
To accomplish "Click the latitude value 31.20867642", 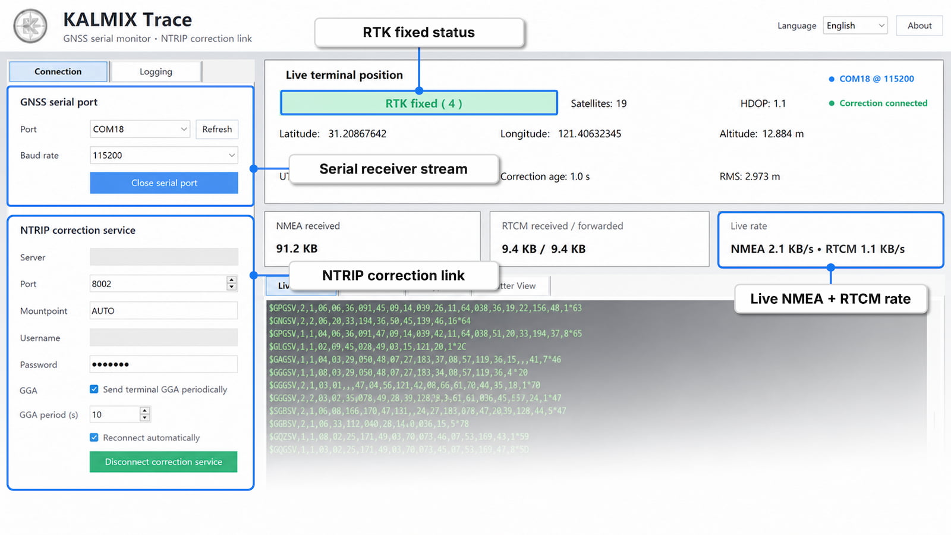I will pos(357,134).
